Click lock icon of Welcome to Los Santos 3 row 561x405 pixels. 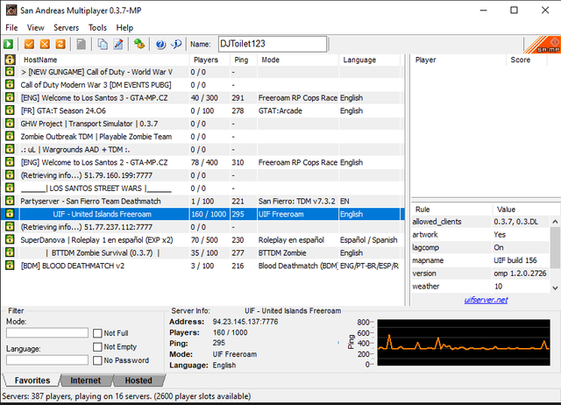[10, 97]
